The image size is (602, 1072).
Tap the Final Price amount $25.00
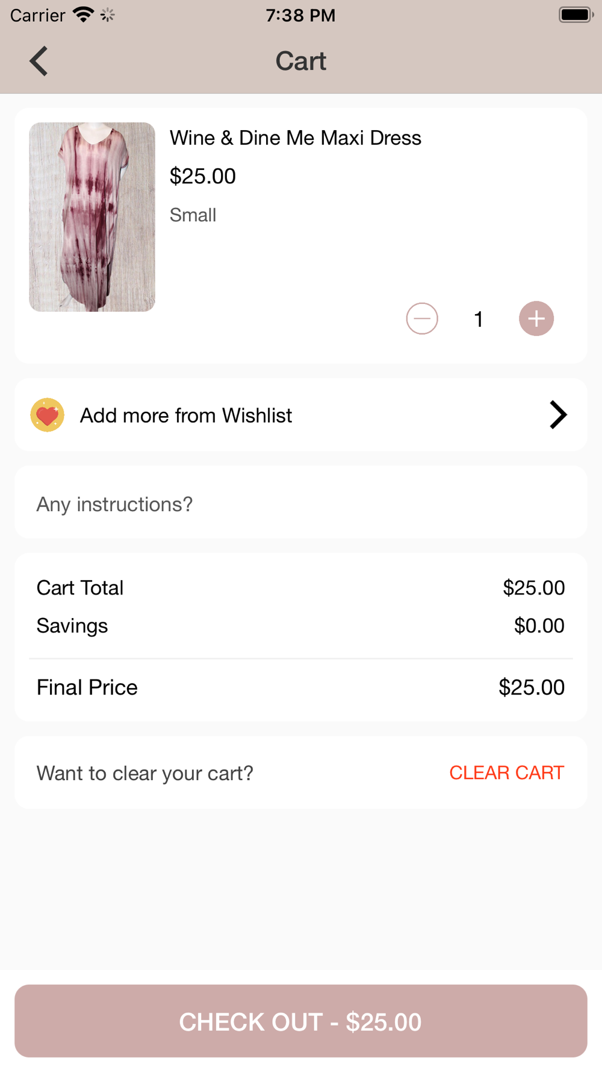[x=532, y=687]
